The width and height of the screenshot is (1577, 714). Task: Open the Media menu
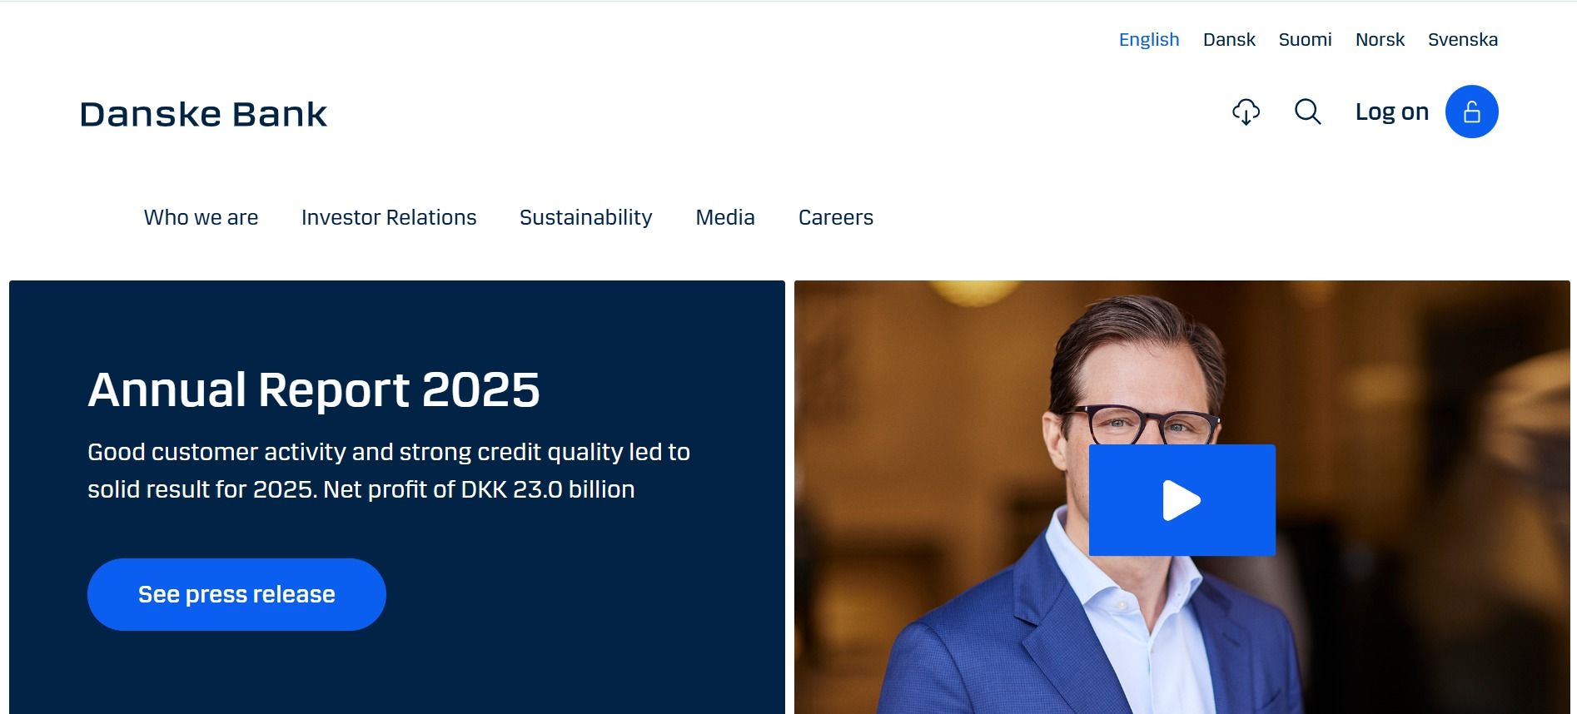tap(725, 217)
